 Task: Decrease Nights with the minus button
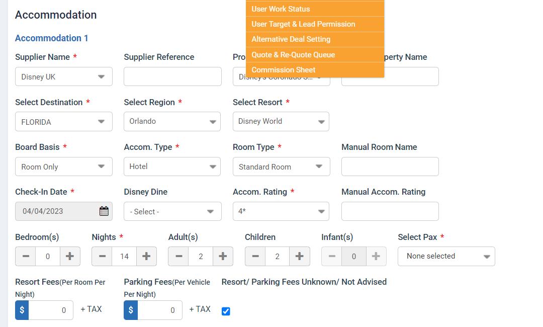tap(102, 256)
